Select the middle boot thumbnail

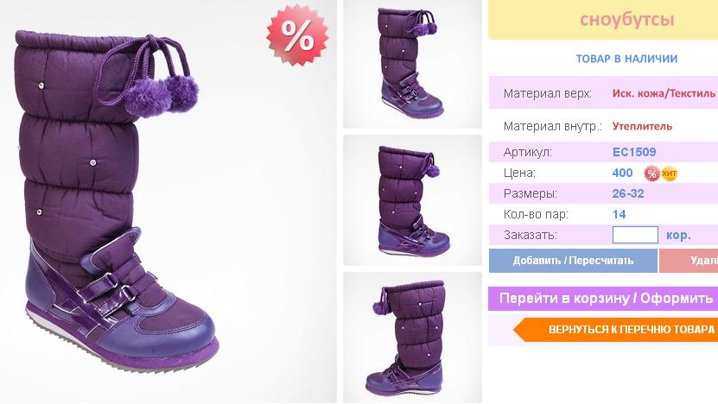pos(413,200)
